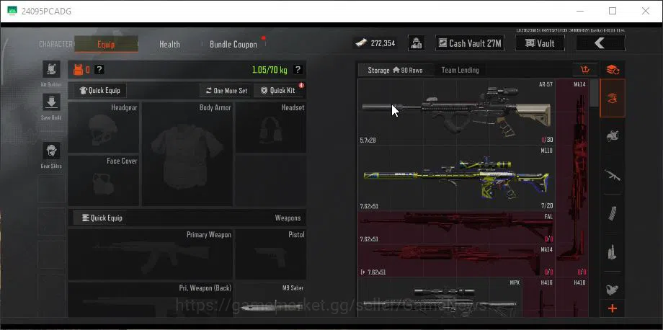This screenshot has height=330, width=663.
Task: Filter storage by helmet gear icon
Action: coord(613,136)
